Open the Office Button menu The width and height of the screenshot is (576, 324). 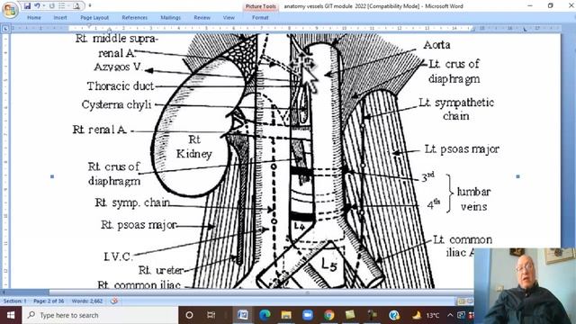pos(10,10)
